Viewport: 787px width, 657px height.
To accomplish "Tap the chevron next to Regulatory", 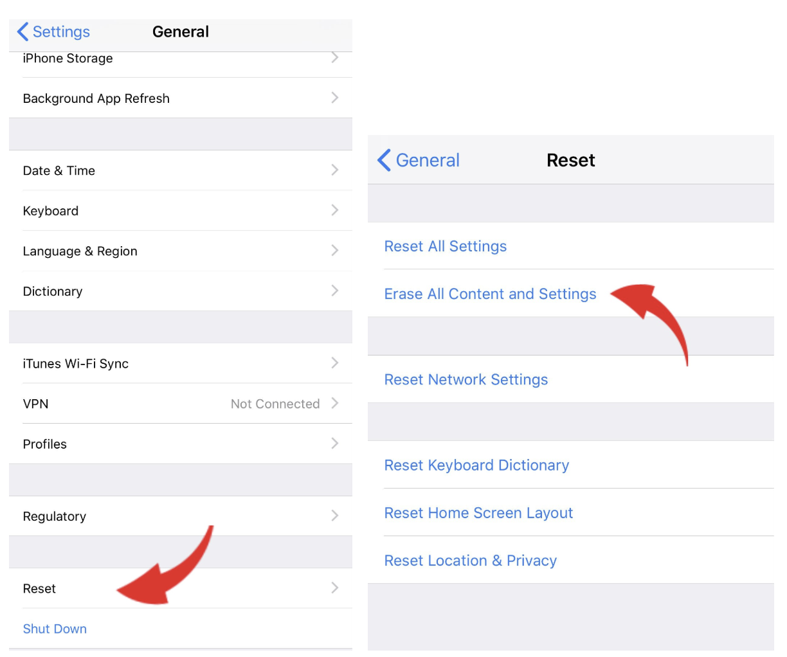I will (334, 516).
